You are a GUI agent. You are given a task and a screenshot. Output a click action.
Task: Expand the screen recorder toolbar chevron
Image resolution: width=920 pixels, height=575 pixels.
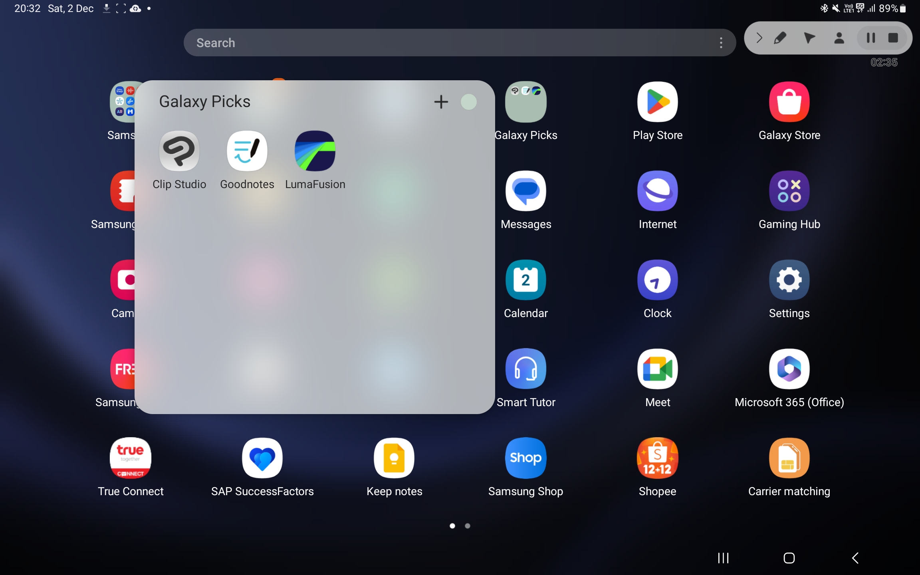point(759,38)
